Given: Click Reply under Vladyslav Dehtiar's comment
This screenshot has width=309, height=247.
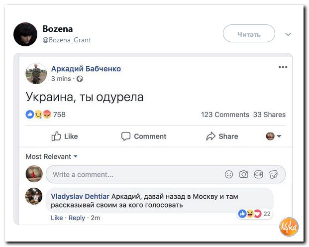Looking at the screenshot, I should pyautogui.click(x=77, y=218).
